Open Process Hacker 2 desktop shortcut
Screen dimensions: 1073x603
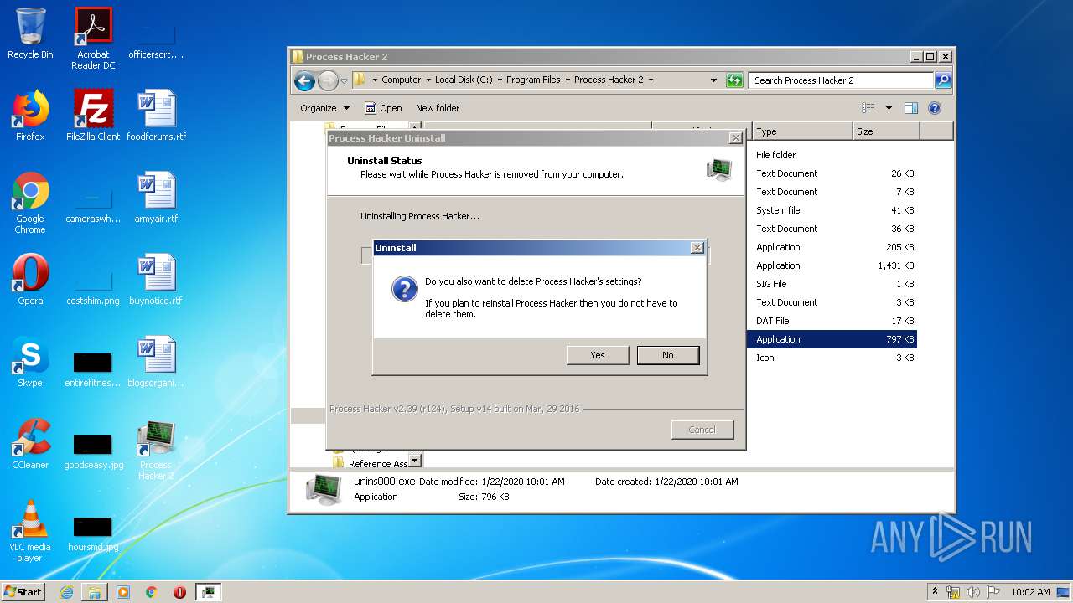(x=157, y=451)
